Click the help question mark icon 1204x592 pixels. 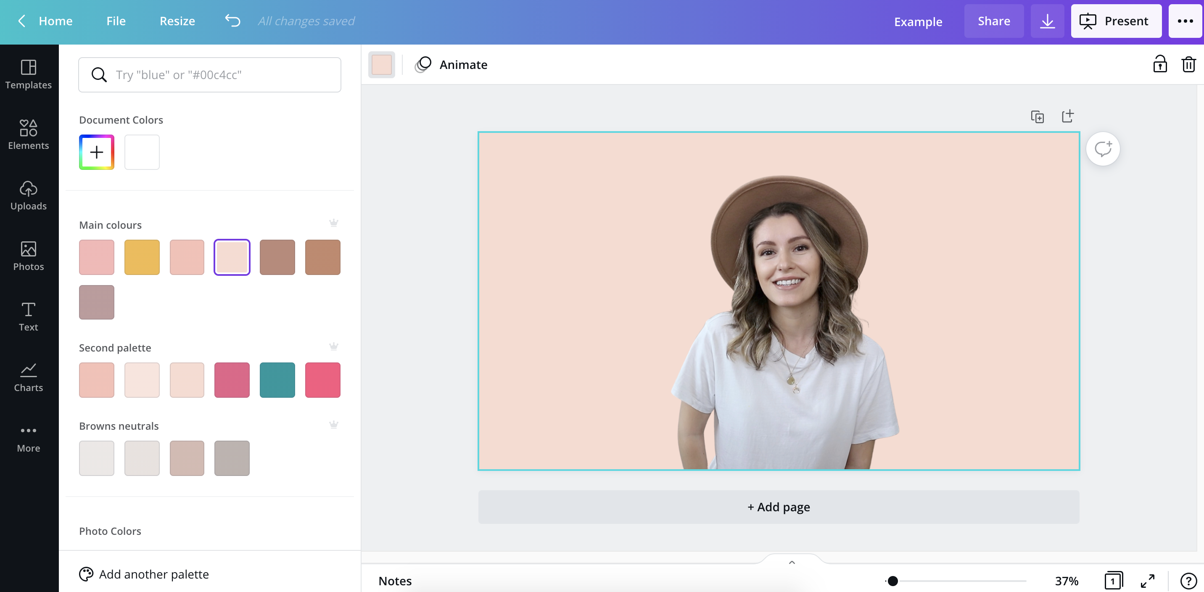1188,581
